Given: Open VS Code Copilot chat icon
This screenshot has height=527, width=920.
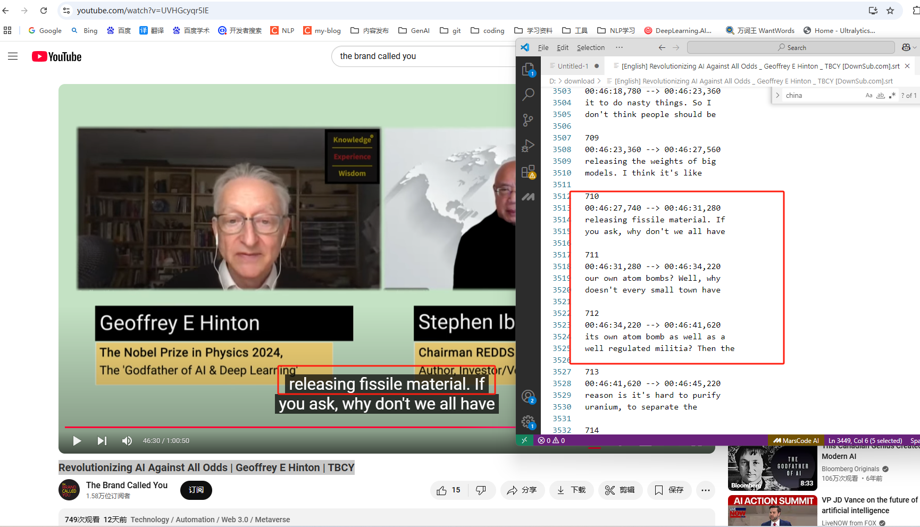Looking at the screenshot, I should (x=906, y=47).
